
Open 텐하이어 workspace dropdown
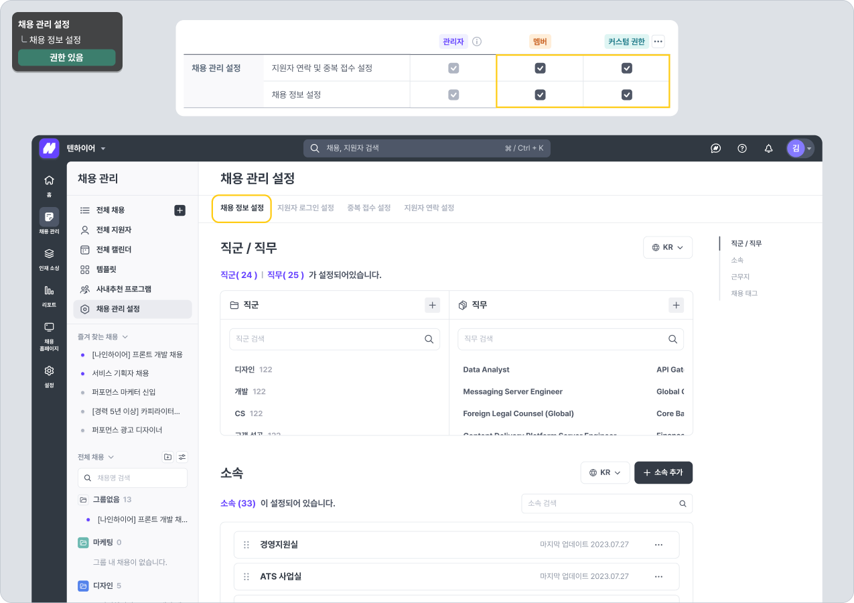[86, 148]
